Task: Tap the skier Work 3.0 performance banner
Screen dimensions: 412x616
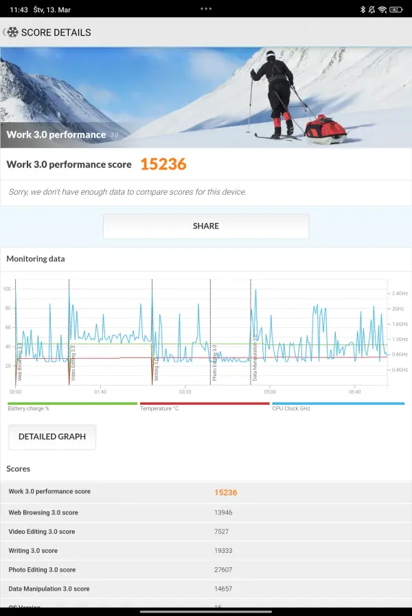Action: tap(206, 96)
